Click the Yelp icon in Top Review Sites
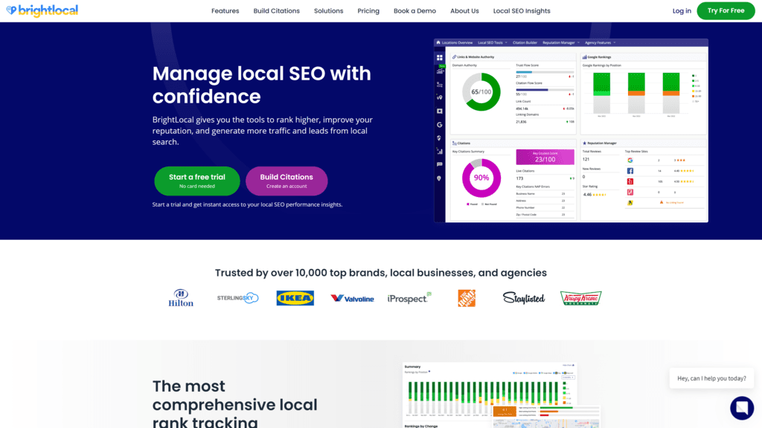 click(x=630, y=181)
